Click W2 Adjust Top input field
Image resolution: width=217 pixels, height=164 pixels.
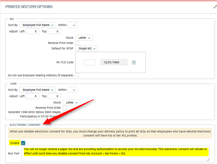(54, 32)
